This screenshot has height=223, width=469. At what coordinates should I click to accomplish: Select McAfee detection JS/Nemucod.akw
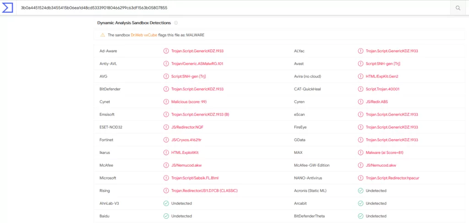(186, 165)
